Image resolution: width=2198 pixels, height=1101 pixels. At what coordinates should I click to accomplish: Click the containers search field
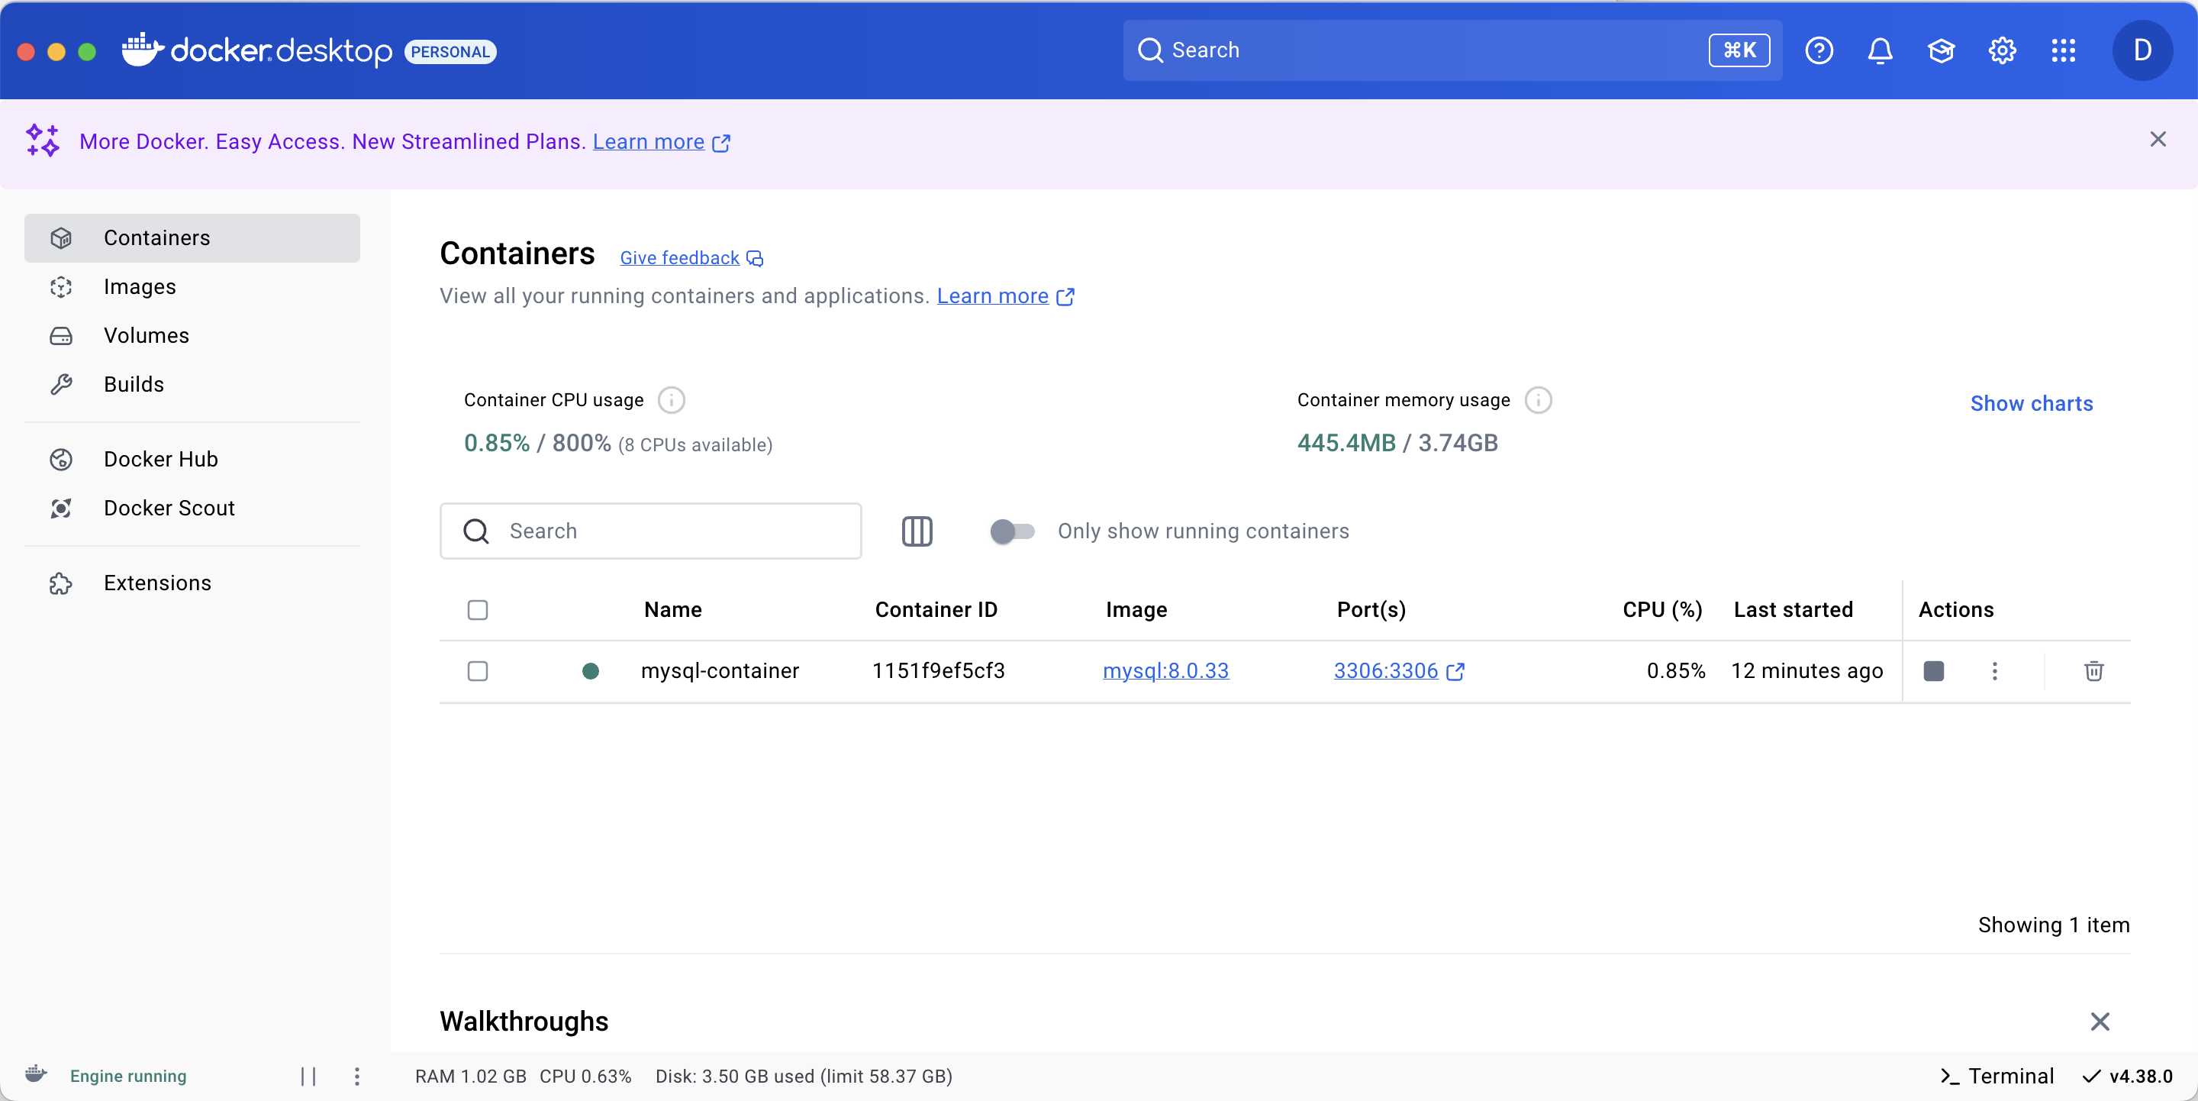[666, 531]
